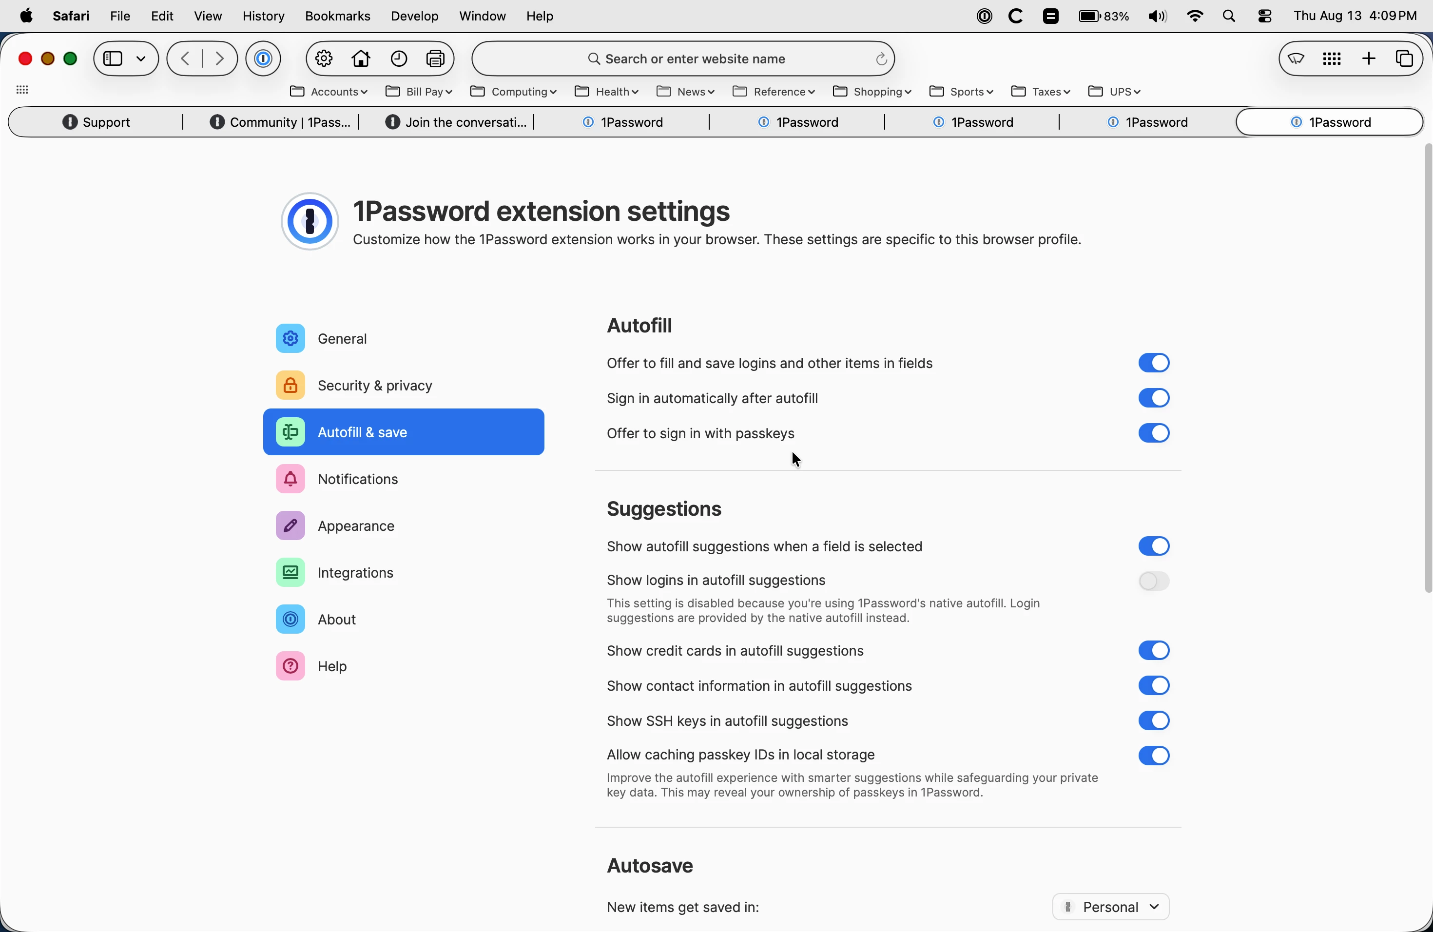Toggle Show SSH keys in autofill suggestions
The width and height of the screenshot is (1433, 932).
point(1154,721)
